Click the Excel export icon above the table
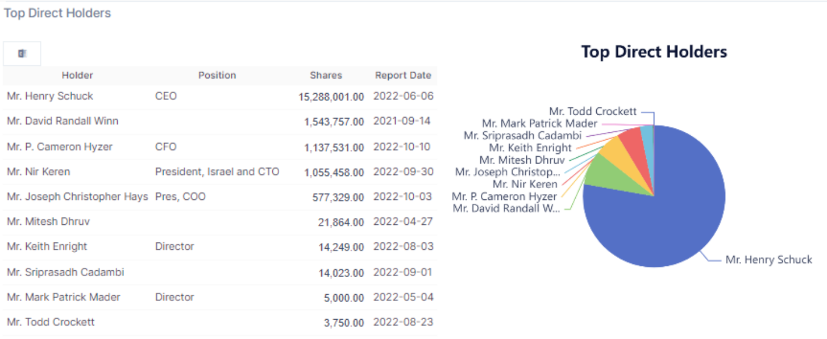 point(22,53)
